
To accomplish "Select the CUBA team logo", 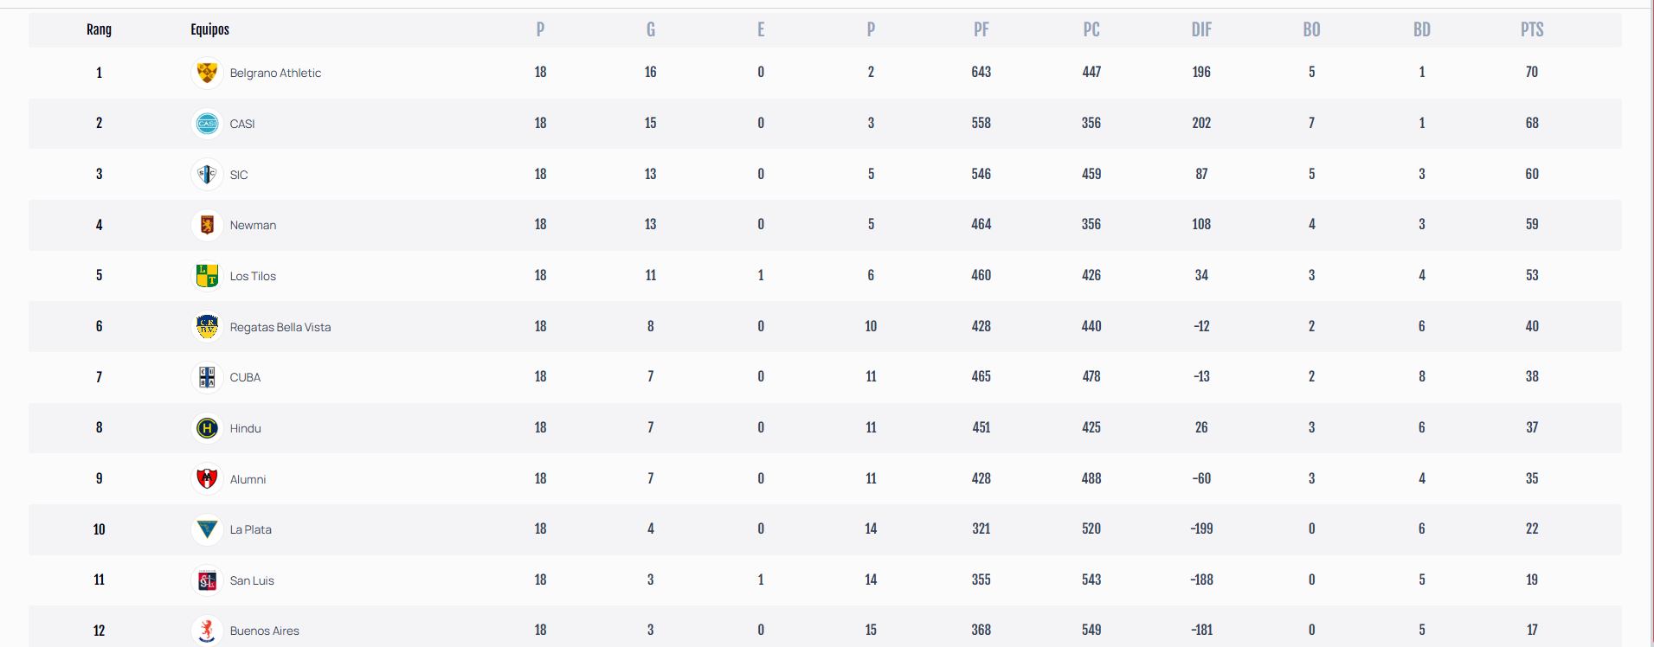I will (x=207, y=377).
